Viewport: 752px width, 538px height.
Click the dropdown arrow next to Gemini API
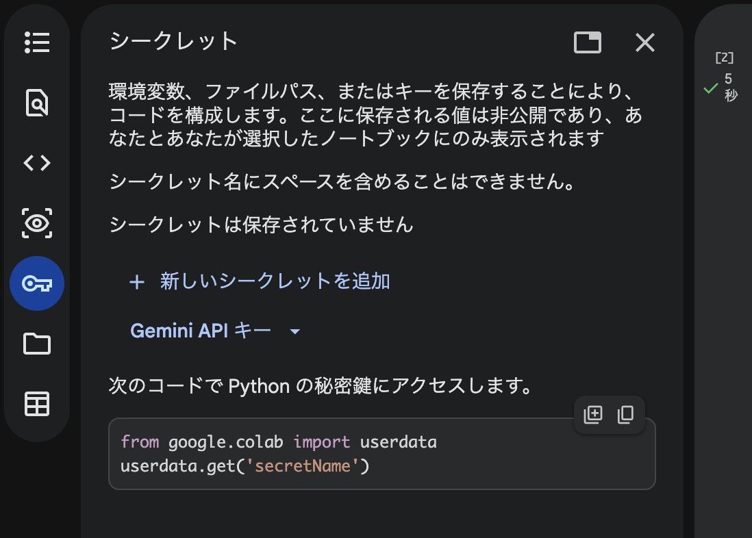coord(295,331)
